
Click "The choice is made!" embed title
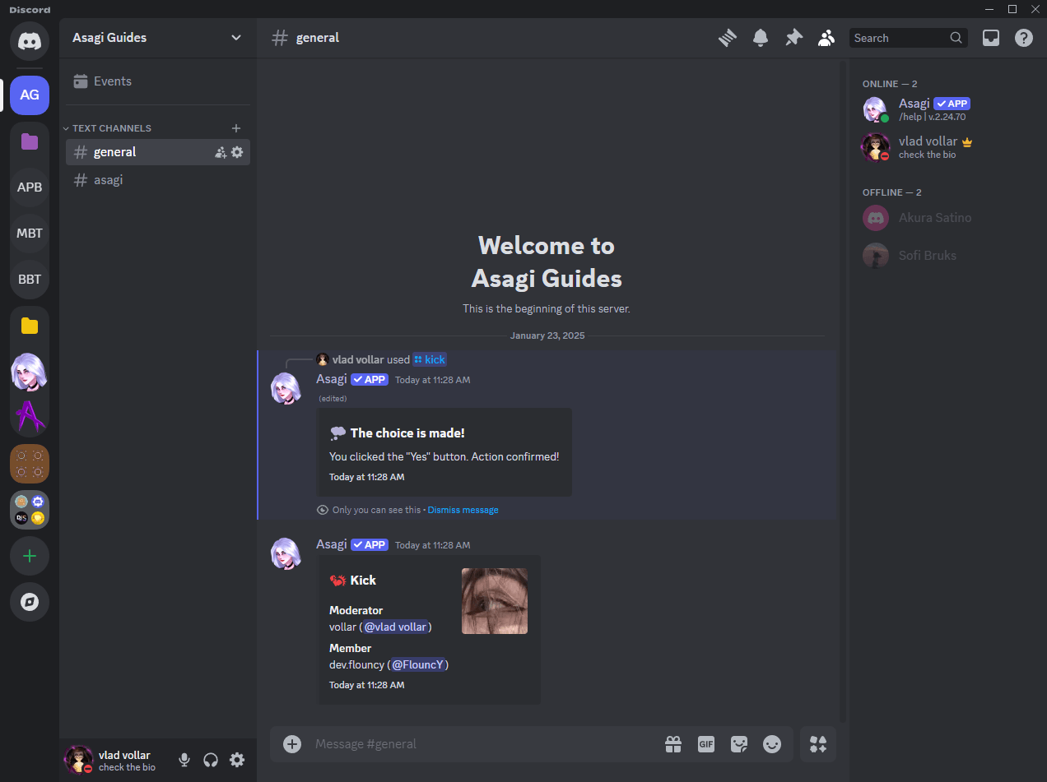[407, 433]
